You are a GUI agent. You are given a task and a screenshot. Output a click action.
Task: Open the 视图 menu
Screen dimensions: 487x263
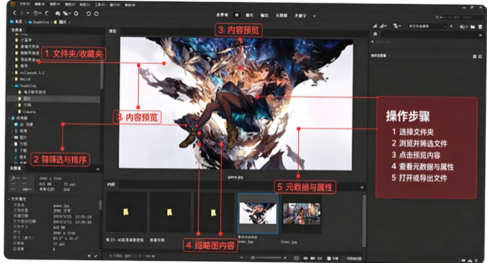(55, 4)
